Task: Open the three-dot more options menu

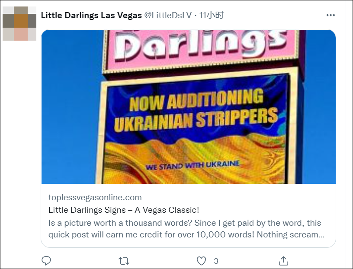Action: pos(331,15)
